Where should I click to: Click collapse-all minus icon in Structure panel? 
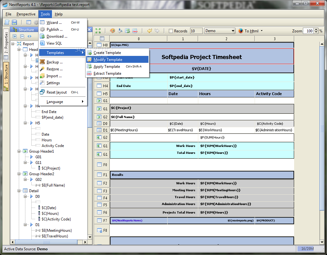click(x=22, y=36)
